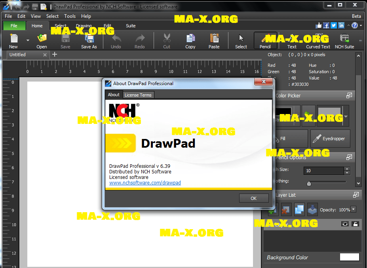Click the New document toolbar icon

[13, 38]
